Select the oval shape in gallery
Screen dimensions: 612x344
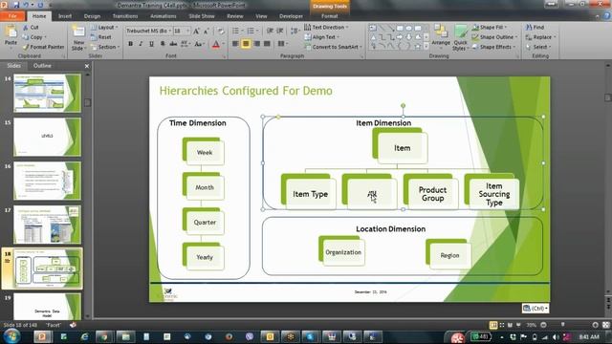(x=408, y=28)
